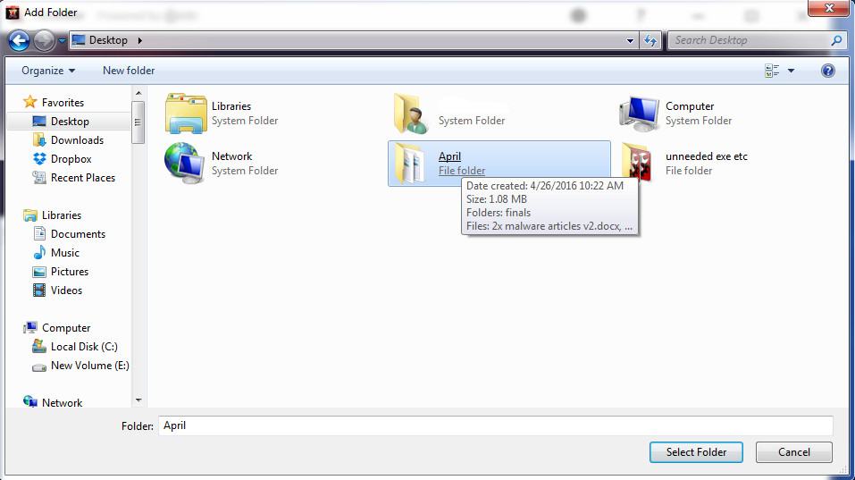Click the Cancel button

pyautogui.click(x=793, y=452)
